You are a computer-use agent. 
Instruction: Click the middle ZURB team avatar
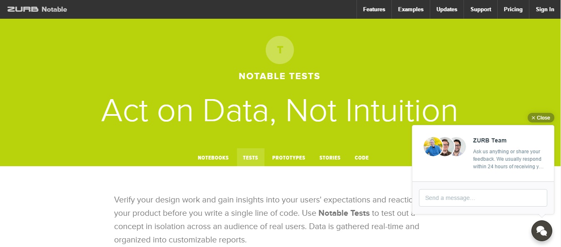click(445, 147)
